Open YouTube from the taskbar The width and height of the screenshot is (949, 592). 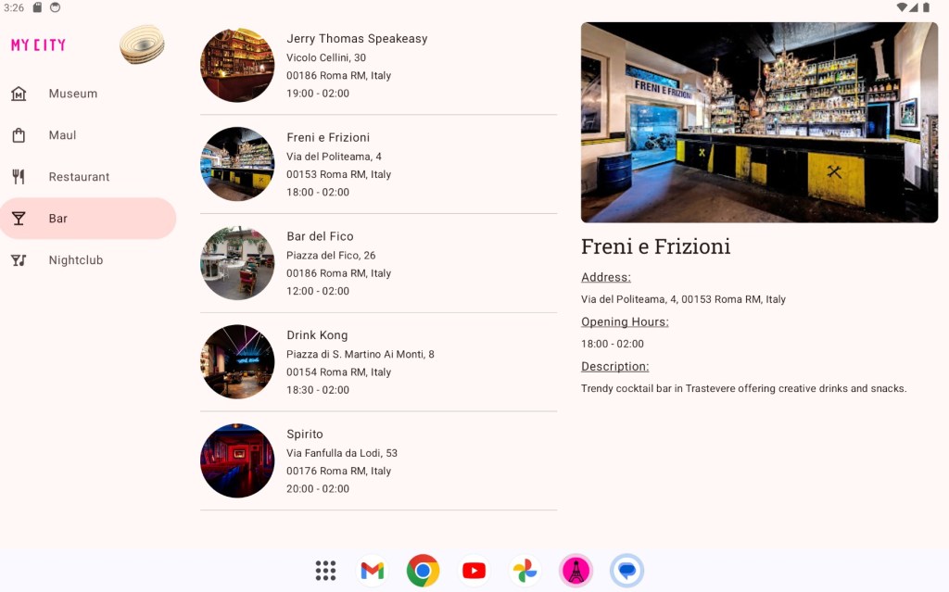point(474,571)
